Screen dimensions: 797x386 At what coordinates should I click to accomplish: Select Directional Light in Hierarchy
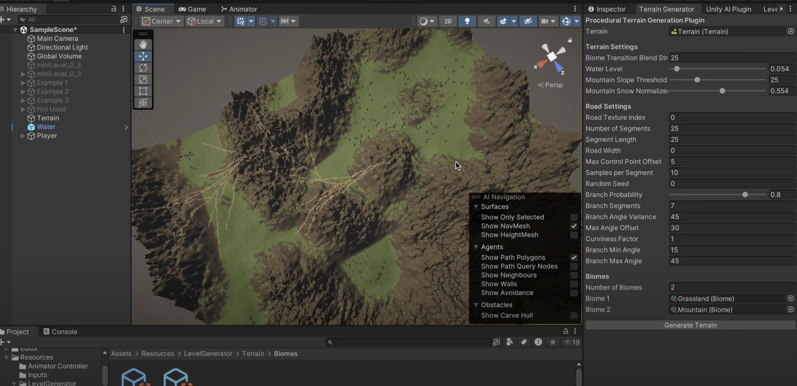tap(62, 47)
